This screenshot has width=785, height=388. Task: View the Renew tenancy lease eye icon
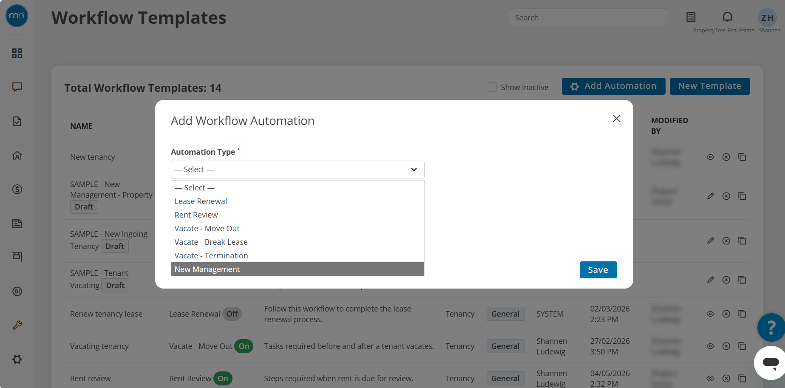coord(710,314)
